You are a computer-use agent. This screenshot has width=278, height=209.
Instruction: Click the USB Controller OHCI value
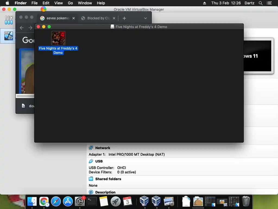coord(121,168)
